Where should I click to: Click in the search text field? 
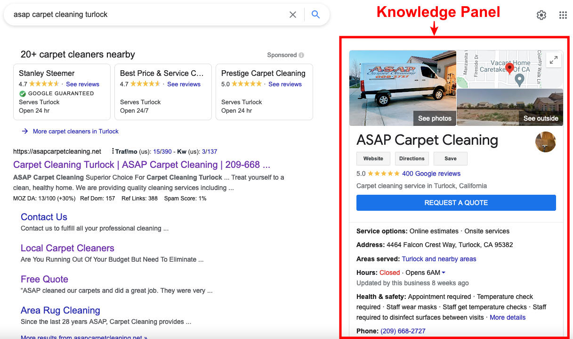point(148,15)
